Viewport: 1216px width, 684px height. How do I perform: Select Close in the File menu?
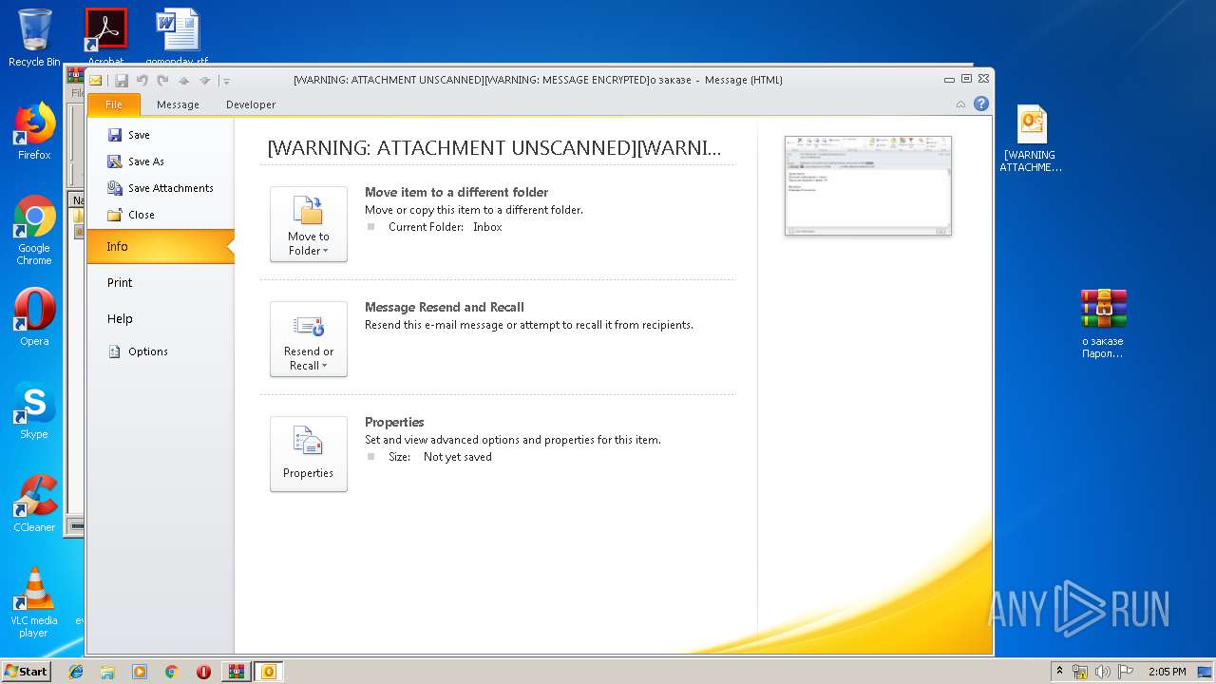[x=131, y=215]
